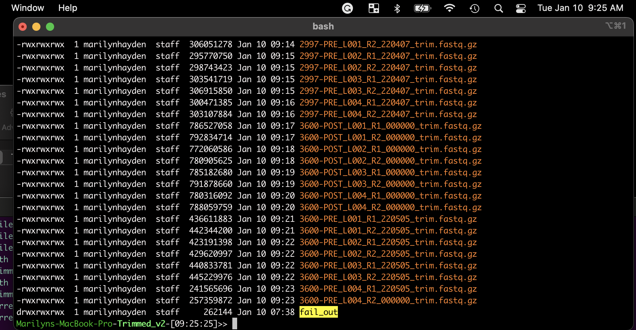
Task: Open the Bluetooth status menu
Action: pyautogui.click(x=397, y=8)
